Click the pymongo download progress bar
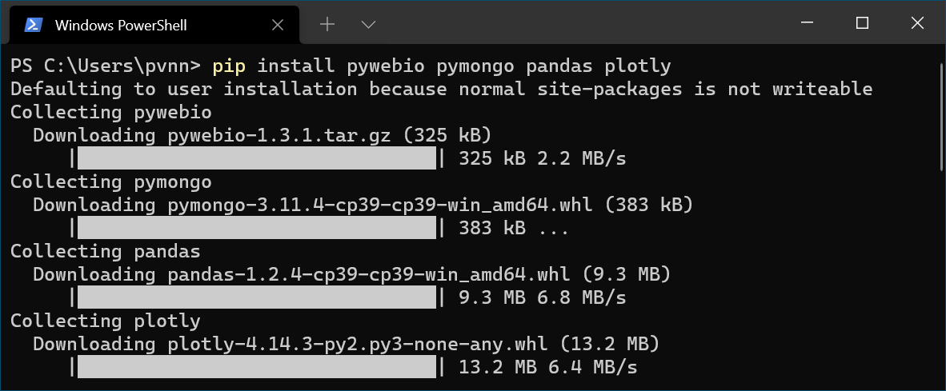This screenshot has width=946, height=391. coord(256,229)
